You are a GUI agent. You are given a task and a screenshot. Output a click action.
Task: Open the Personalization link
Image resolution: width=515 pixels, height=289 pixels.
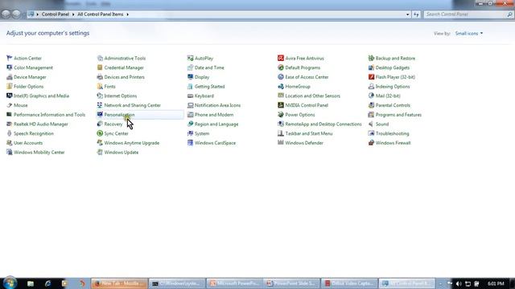tap(119, 115)
